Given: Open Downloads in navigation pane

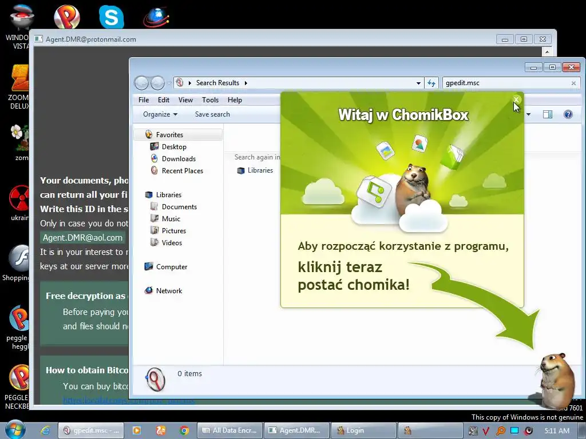Looking at the screenshot, I should click(179, 159).
